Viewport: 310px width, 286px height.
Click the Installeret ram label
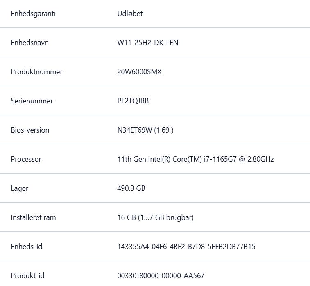33,217
